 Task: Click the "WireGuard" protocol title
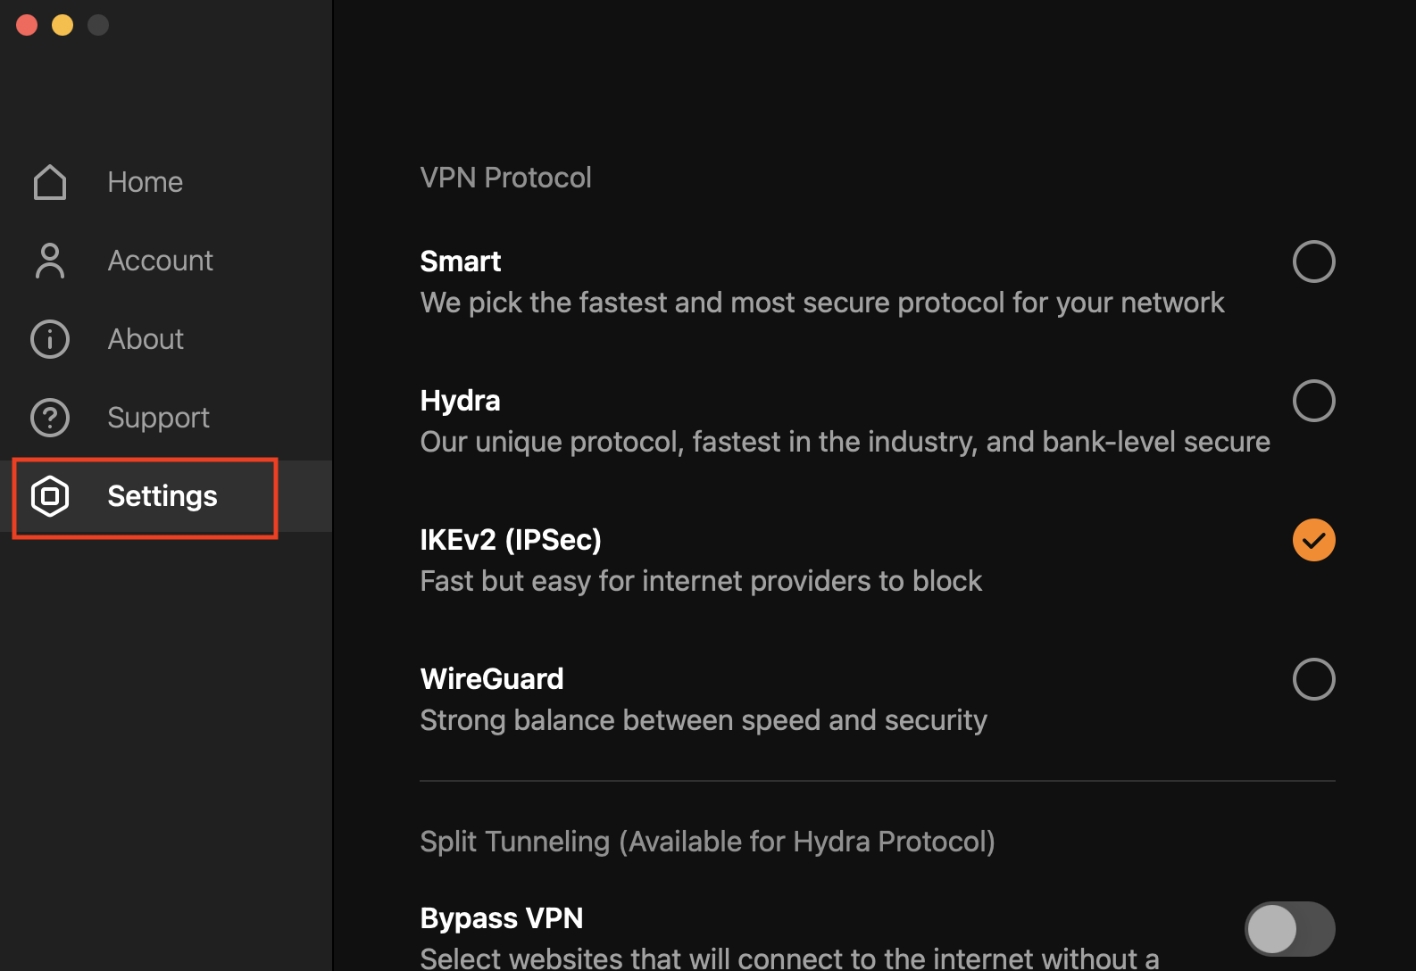[x=492, y=679]
